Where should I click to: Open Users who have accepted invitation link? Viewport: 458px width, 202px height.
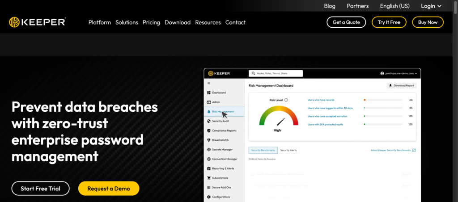[x=327, y=116]
